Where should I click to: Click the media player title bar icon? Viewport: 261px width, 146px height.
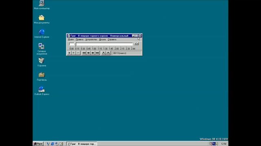[69, 36]
